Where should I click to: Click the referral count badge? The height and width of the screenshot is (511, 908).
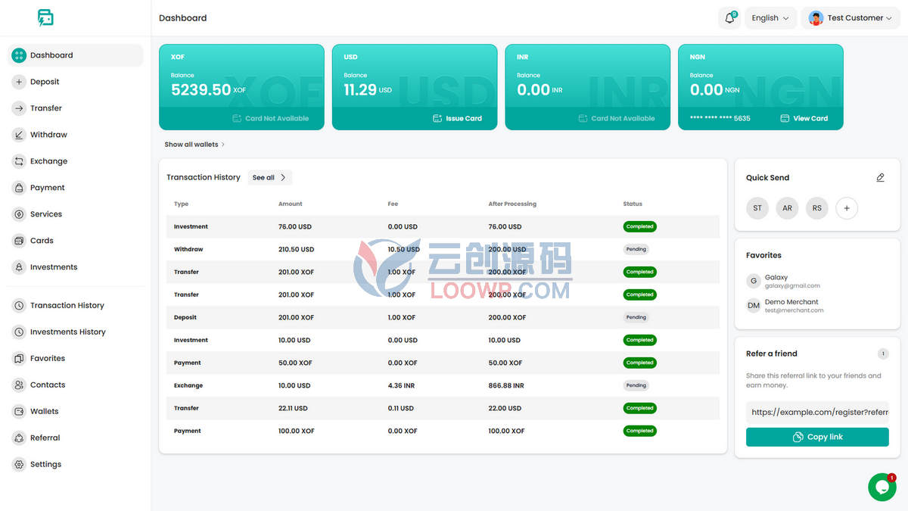[x=883, y=354]
